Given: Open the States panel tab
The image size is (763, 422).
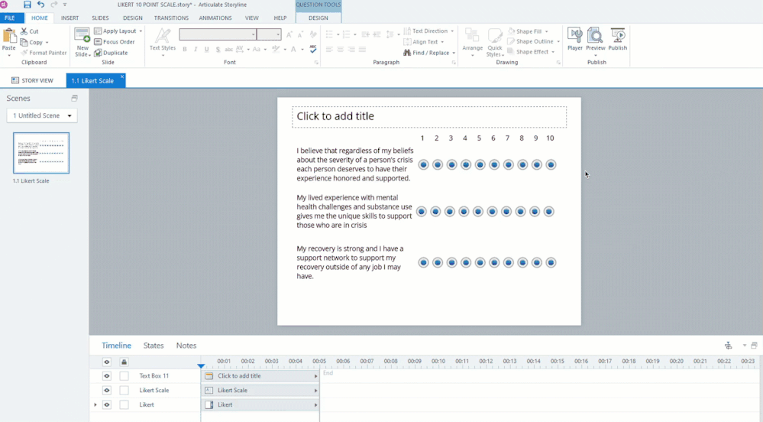Looking at the screenshot, I should pyautogui.click(x=154, y=346).
